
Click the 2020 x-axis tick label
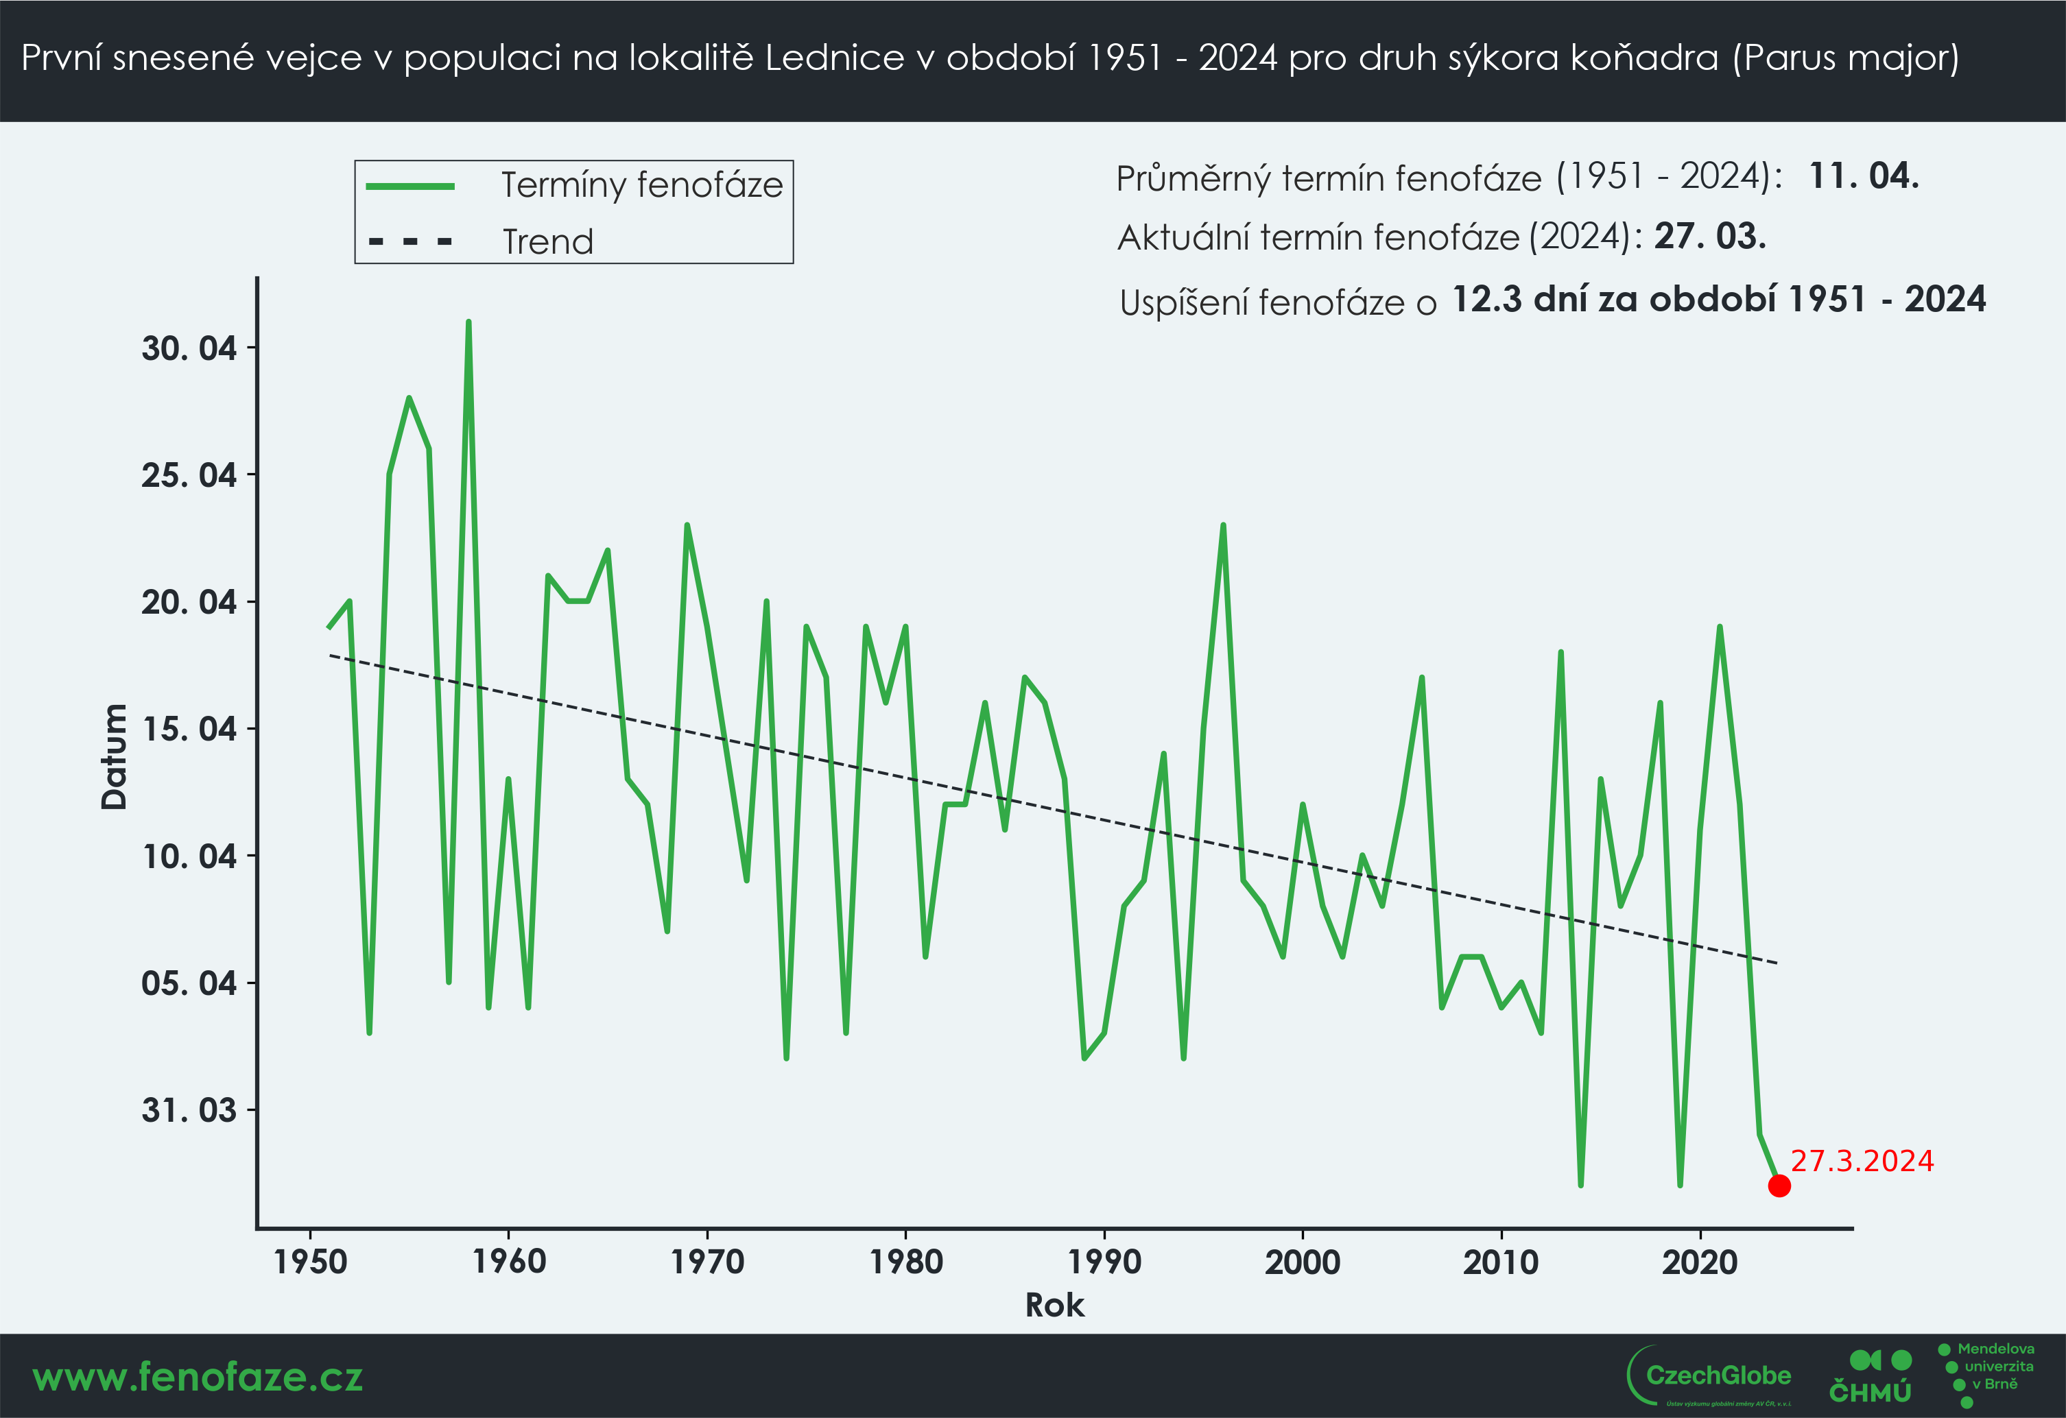1700,1262
